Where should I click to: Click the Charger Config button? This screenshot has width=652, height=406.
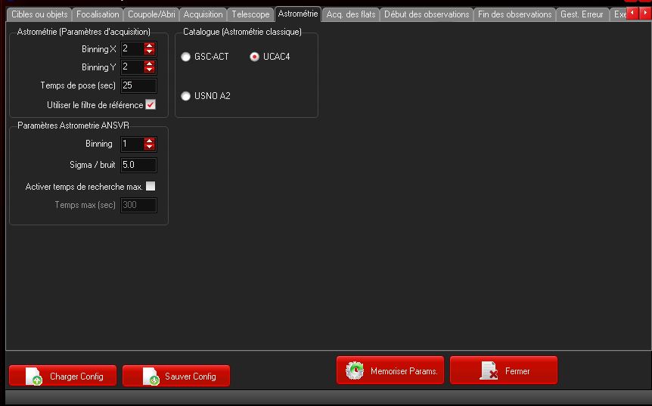coord(67,376)
